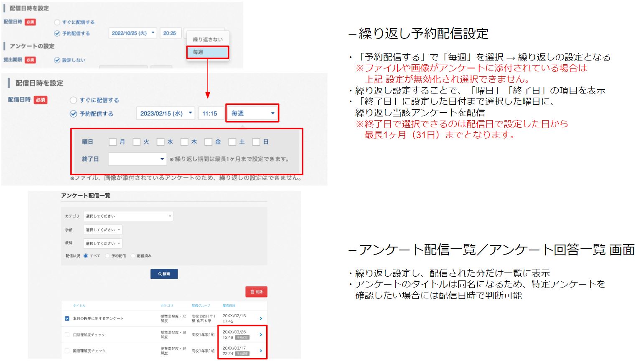Select the 予約配信 delivery status radio
Image resolution: width=636 pixels, height=361 pixels.
coord(107,256)
